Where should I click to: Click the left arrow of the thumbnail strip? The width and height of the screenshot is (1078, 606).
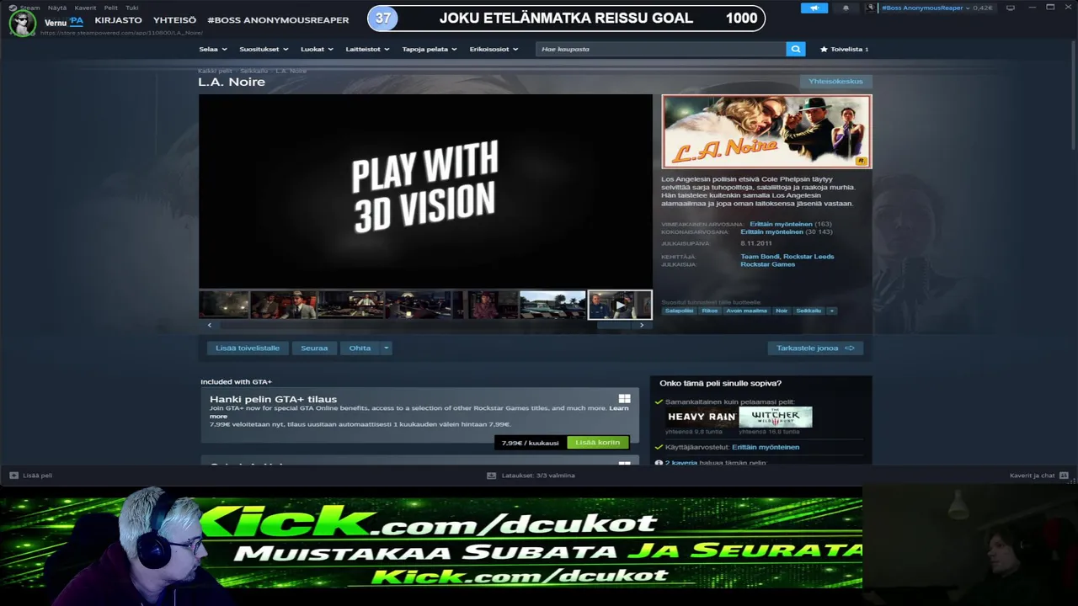210,325
